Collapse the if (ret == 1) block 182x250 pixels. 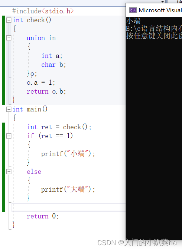coord(9,136)
